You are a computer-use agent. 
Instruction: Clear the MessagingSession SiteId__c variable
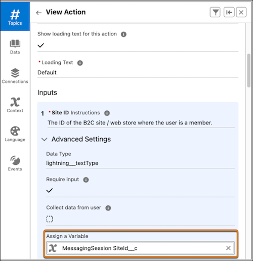pos(228,248)
